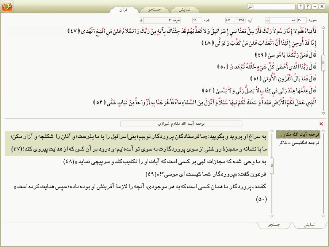Switch to the قرآن tab
Image resolution: width=329 pixels, height=247 pixels.
click(123, 9)
